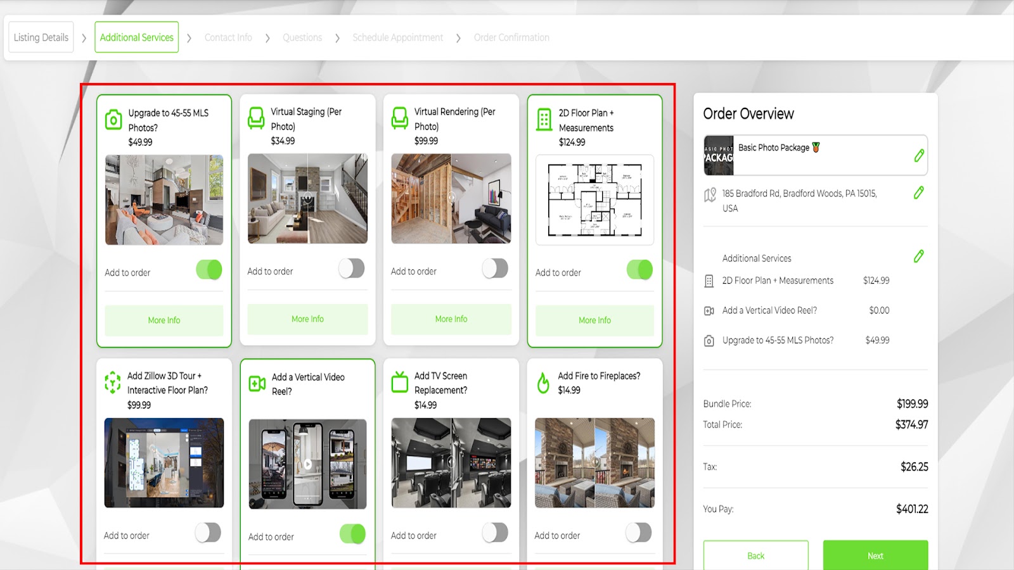Click the building icon on 2D Floor Plan card
This screenshot has height=570, width=1014.
pyautogui.click(x=544, y=119)
